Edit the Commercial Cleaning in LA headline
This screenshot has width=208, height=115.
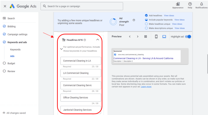click(81, 61)
